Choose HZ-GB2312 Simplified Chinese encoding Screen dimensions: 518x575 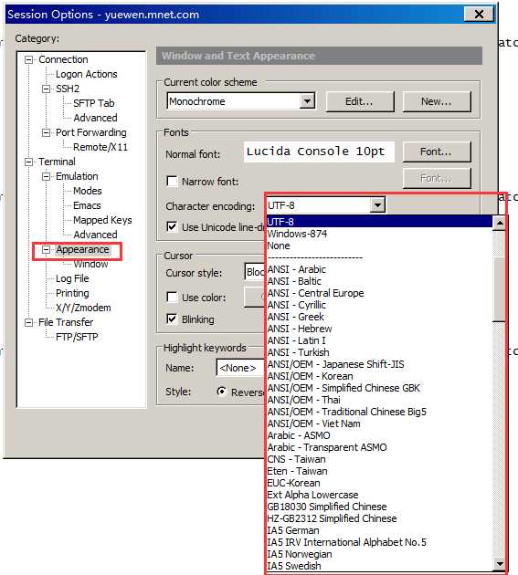coord(379,518)
